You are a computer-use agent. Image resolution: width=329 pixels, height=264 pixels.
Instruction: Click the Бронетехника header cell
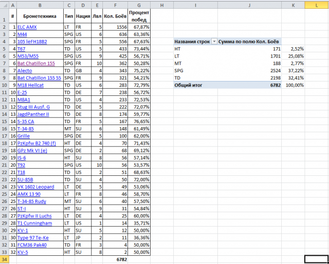(40, 16)
